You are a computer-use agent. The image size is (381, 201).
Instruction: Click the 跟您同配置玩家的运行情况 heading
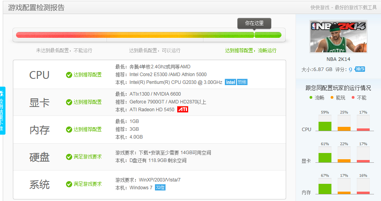coord(338,88)
